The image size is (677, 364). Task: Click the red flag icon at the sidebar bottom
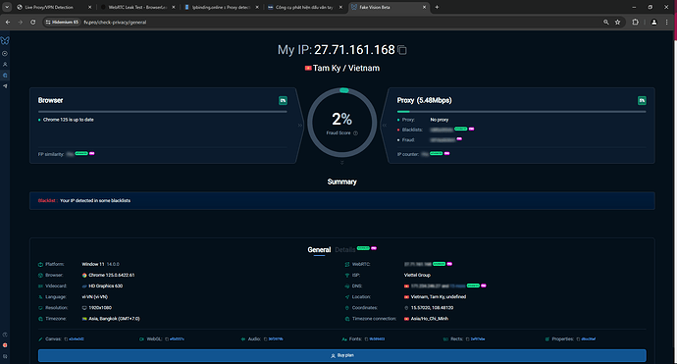[x=5, y=345]
